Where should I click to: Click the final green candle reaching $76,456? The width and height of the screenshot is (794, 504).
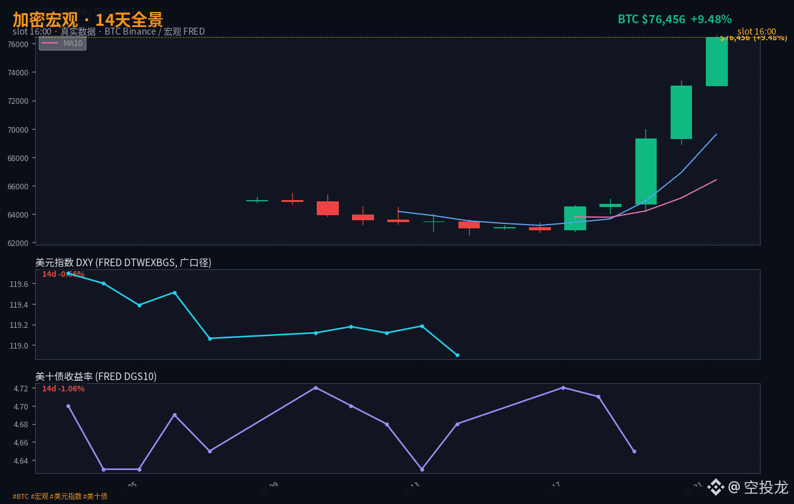717,62
